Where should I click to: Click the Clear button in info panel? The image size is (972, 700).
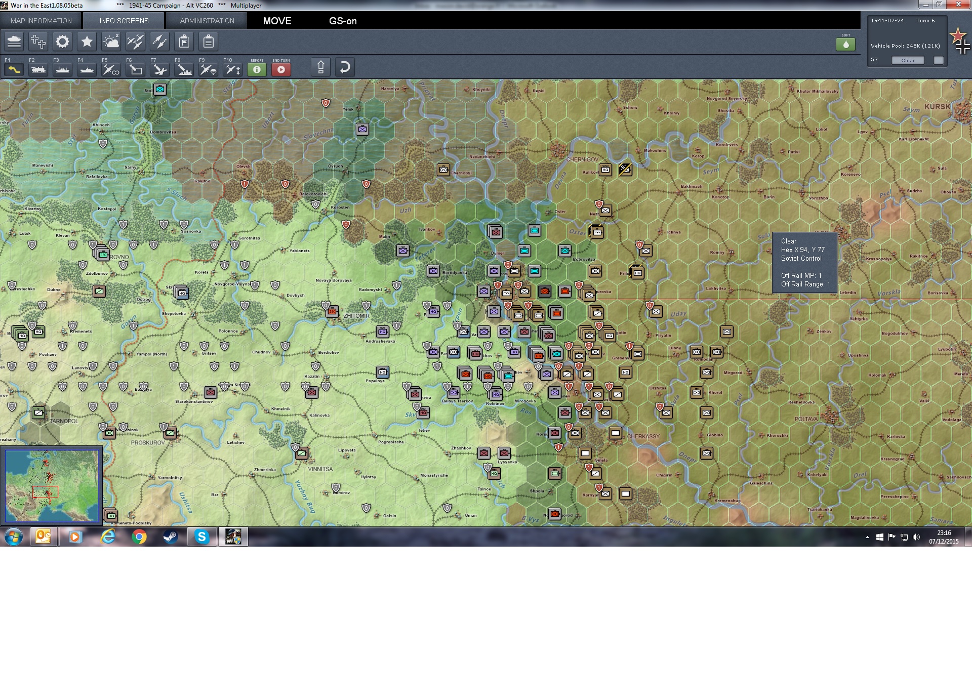(x=908, y=60)
